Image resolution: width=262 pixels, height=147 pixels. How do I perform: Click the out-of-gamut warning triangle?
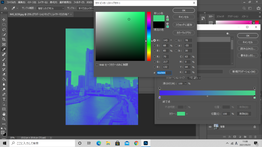pos(167,17)
